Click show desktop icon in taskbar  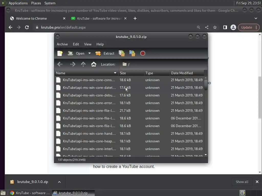[x=3, y=193]
